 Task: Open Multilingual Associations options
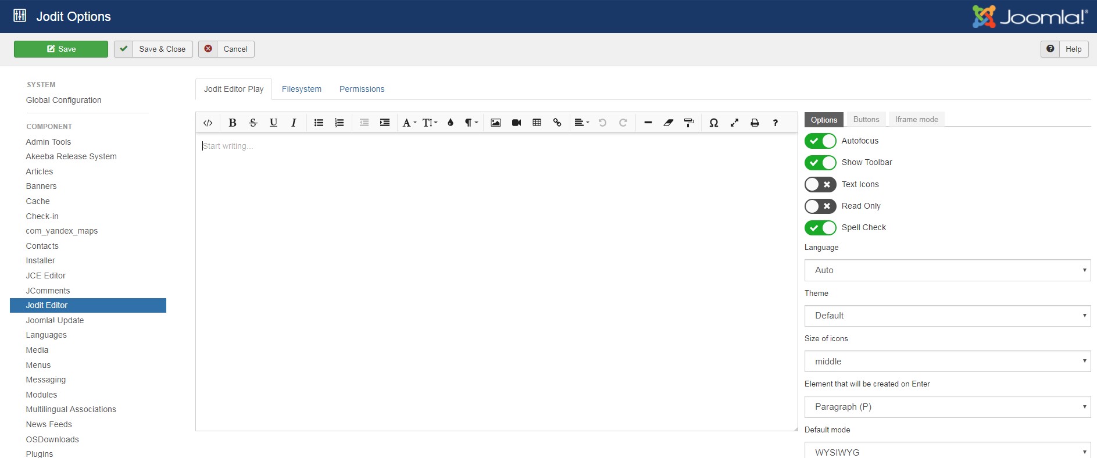point(71,409)
